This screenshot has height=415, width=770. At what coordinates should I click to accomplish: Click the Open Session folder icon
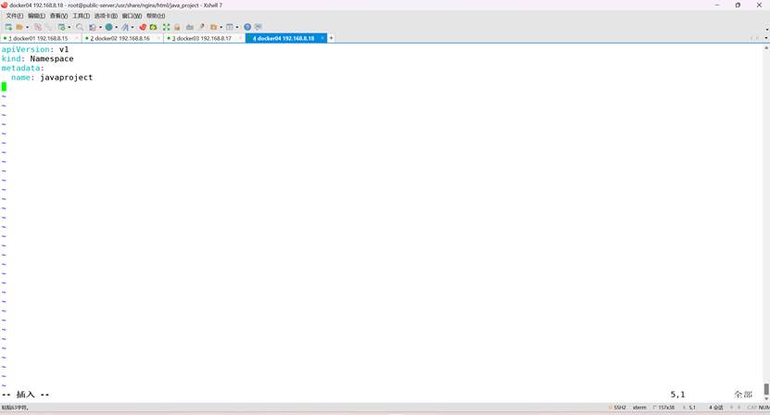(x=19, y=27)
